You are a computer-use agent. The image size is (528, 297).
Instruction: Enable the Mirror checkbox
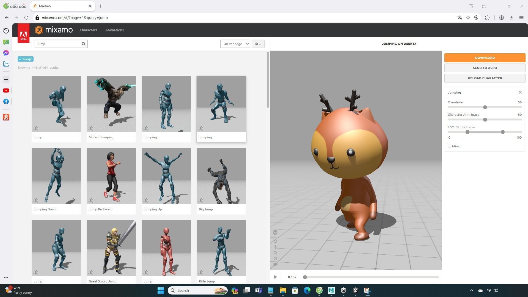(x=449, y=146)
